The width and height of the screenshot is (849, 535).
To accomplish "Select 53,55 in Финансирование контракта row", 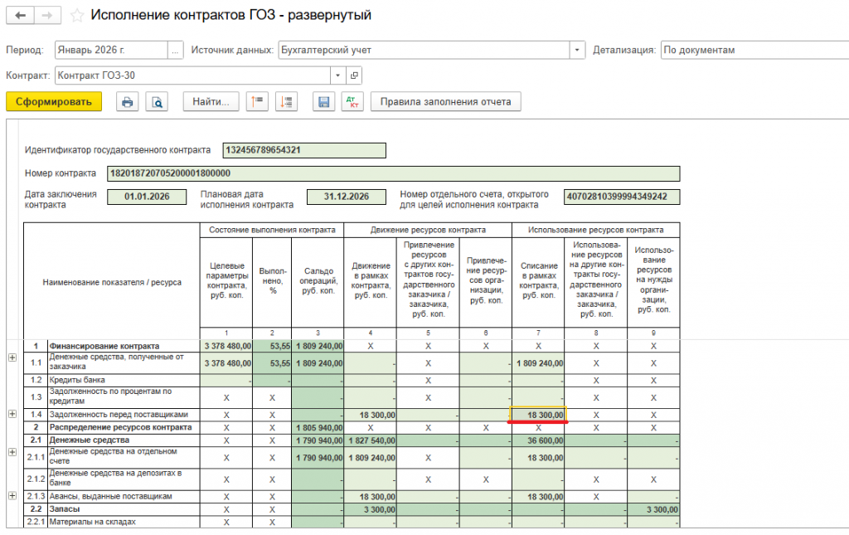I will pos(272,346).
